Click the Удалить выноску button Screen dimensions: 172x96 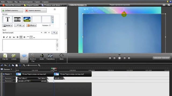36,10
